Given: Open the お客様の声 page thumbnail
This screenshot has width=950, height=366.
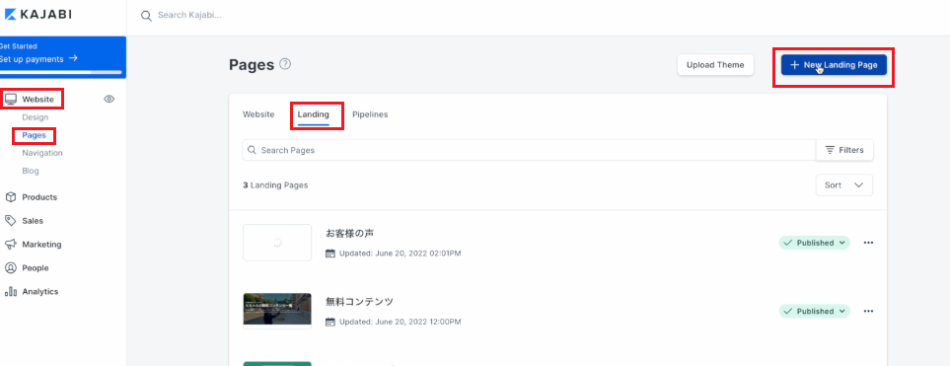Looking at the screenshot, I should [277, 243].
